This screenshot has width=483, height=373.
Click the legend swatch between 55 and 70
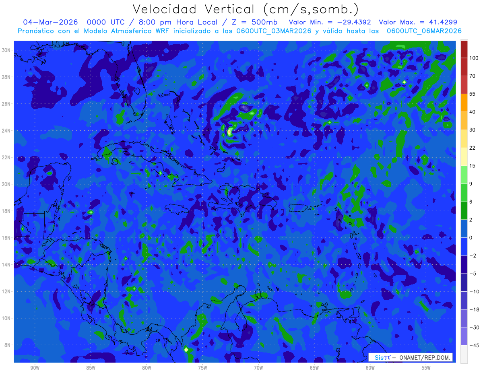pyautogui.click(x=464, y=84)
